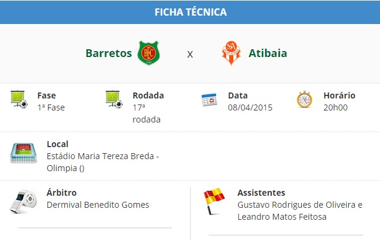Select the FICHA TÉCNICA header tab
380x242 pixels.
(x=190, y=12)
